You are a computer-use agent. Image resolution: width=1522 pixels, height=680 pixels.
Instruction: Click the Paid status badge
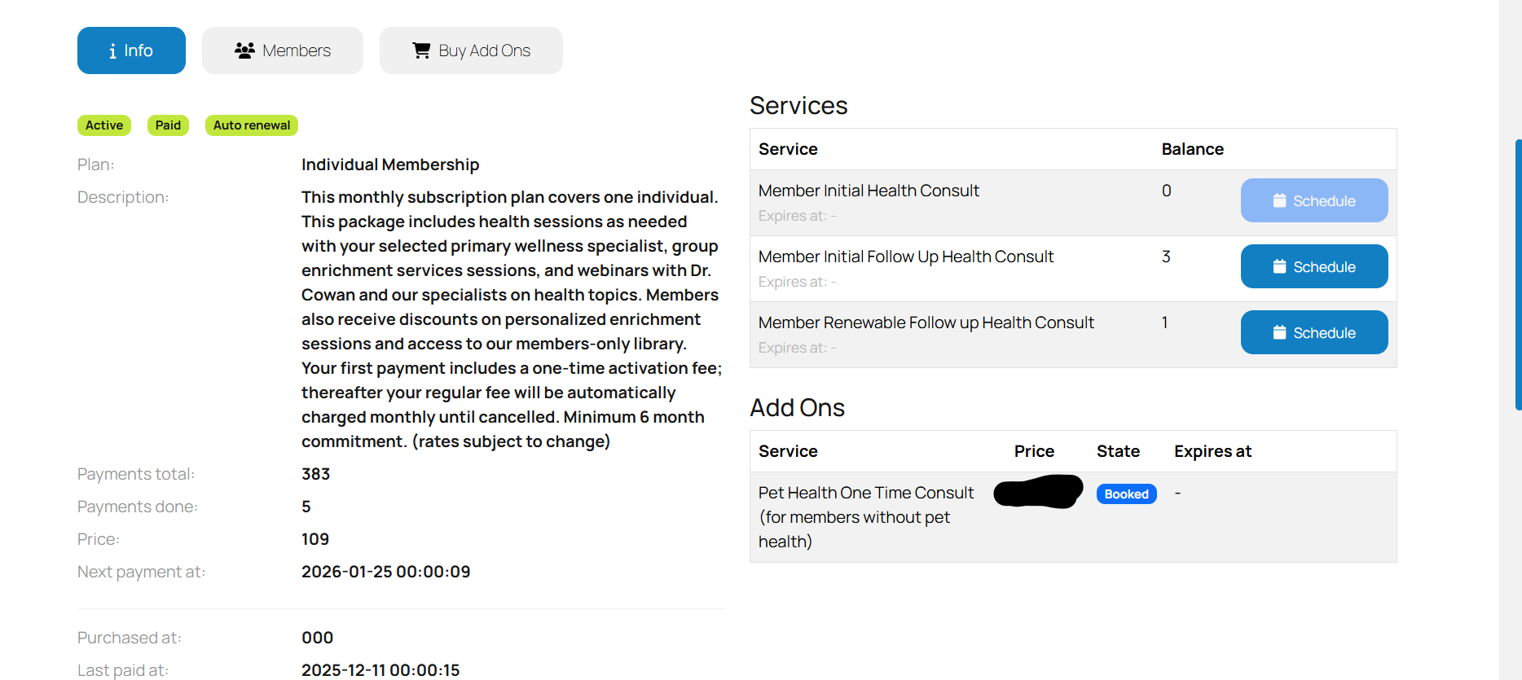168,125
